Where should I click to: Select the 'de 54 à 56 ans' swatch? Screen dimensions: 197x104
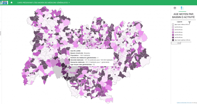click(x=173, y=32)
